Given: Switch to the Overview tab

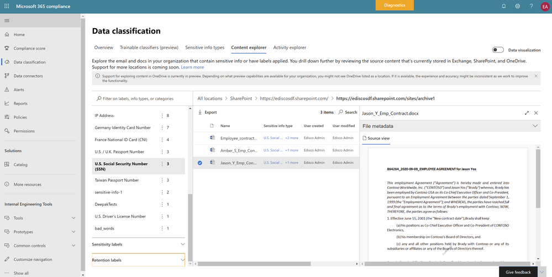Looking at the screenshot, I should pyautogui.click(x=103, y=47).
